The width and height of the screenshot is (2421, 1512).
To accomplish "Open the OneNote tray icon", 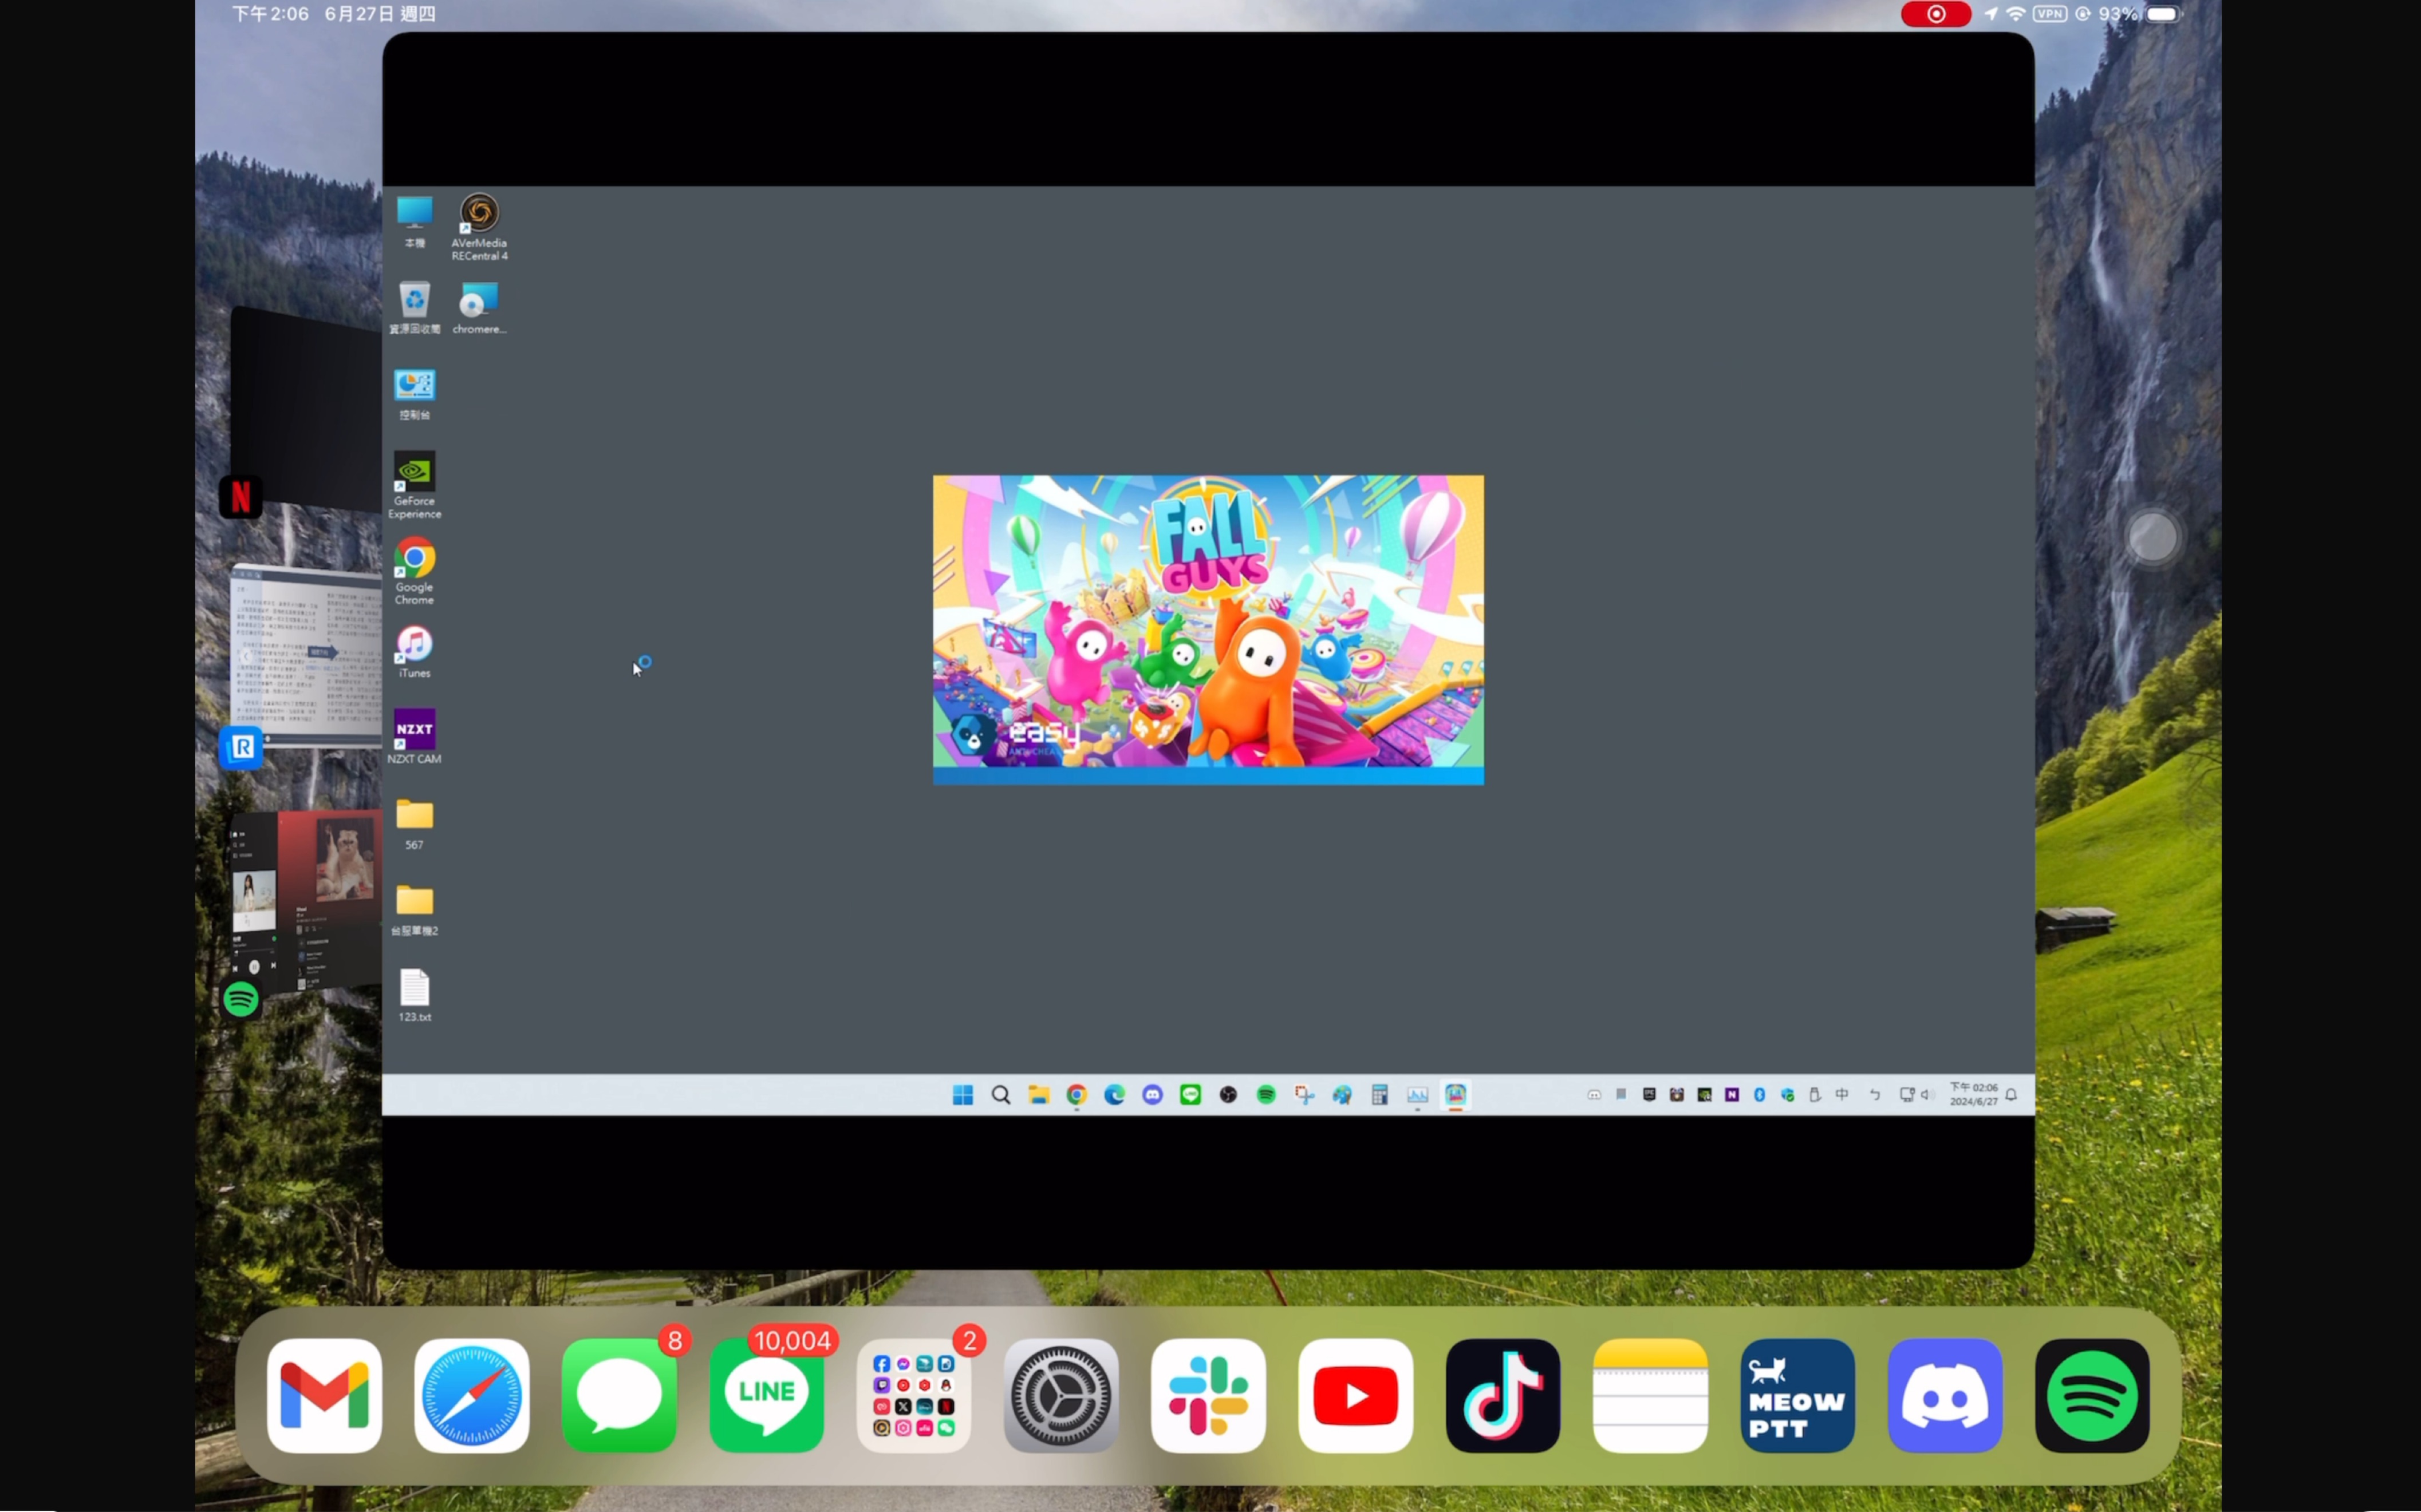I will [1732, 1095].
